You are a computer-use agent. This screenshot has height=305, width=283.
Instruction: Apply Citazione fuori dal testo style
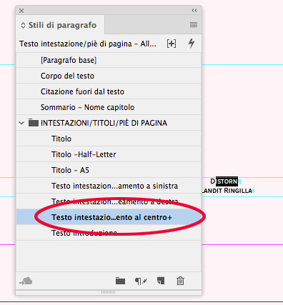pyautogui.click(x=109, y=91)
